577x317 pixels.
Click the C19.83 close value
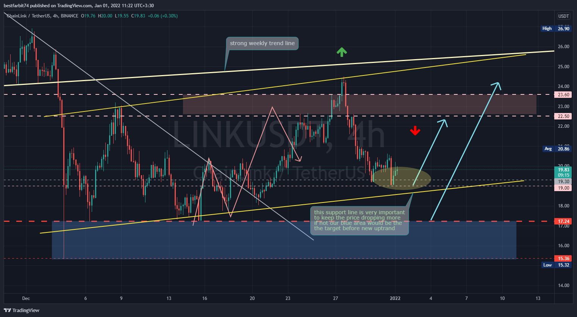pos(138,16)
